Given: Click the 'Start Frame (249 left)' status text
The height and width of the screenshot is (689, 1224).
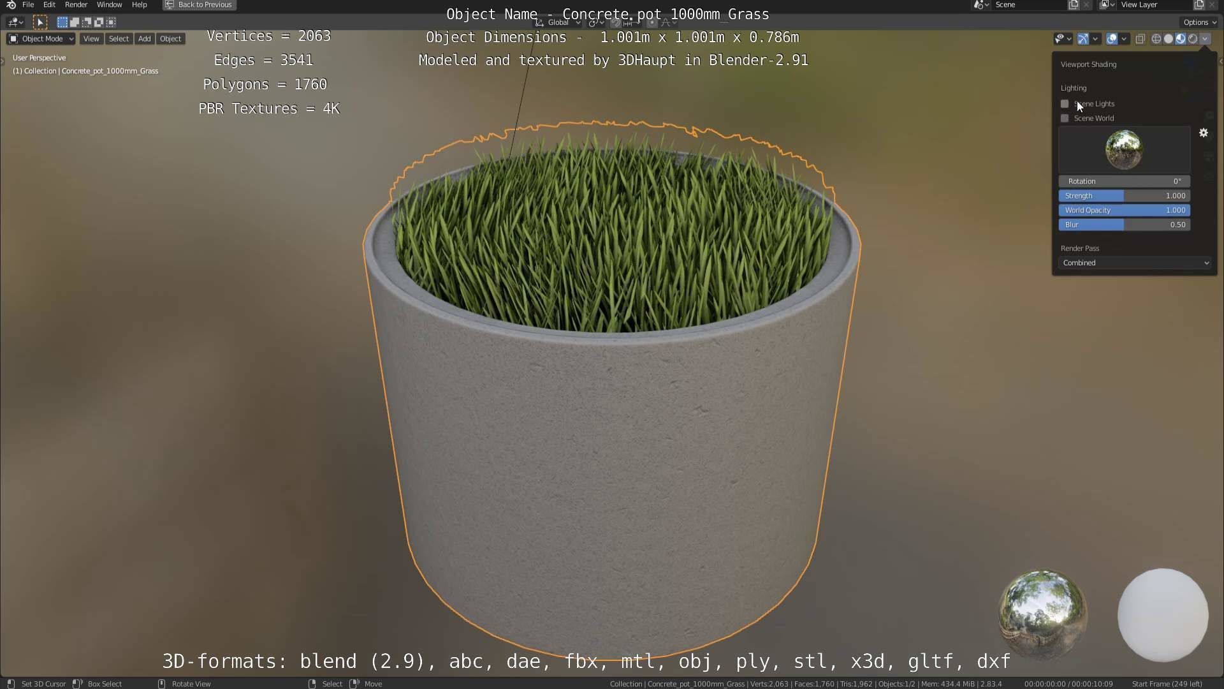Looking at the screenshot, I should point(1167,684).
